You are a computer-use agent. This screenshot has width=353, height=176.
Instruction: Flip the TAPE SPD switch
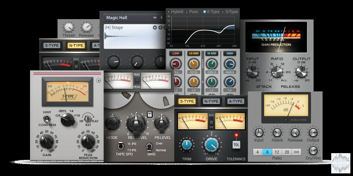[120, 146]
